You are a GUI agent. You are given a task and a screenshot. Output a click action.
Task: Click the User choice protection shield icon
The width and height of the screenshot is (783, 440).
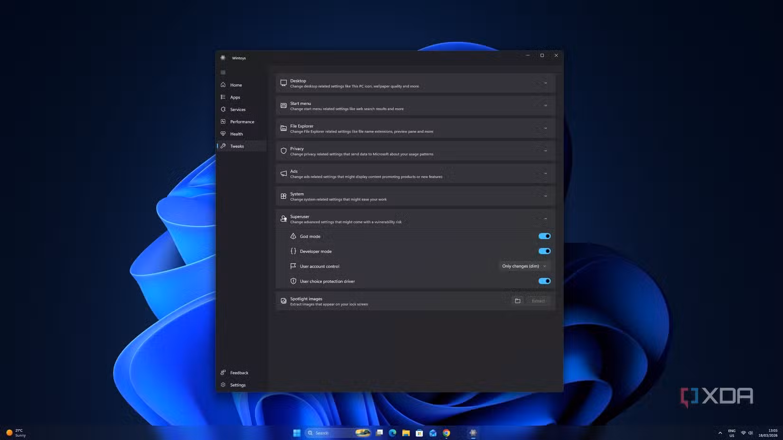point(293,281)
